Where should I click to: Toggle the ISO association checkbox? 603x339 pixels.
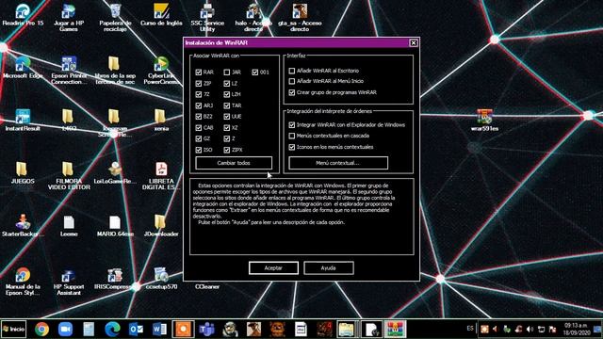199,150
